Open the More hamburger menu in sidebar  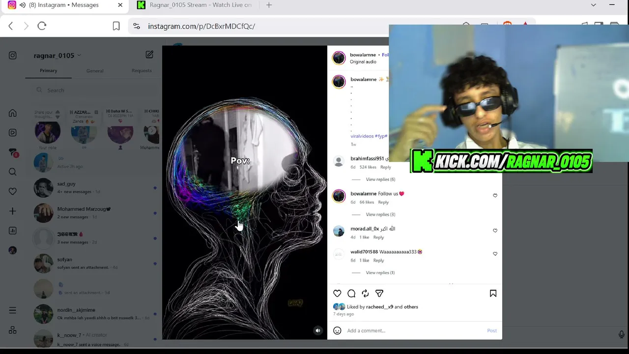click(x=13, y=310)
